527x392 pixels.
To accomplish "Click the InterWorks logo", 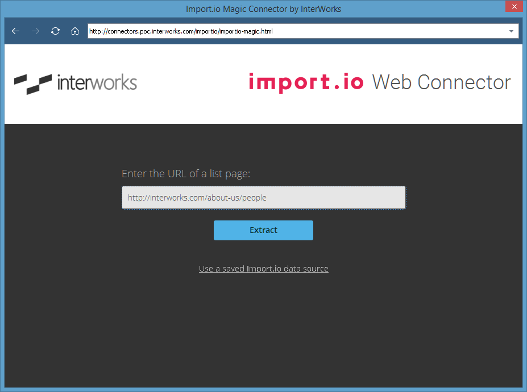I will coord(76,83).
